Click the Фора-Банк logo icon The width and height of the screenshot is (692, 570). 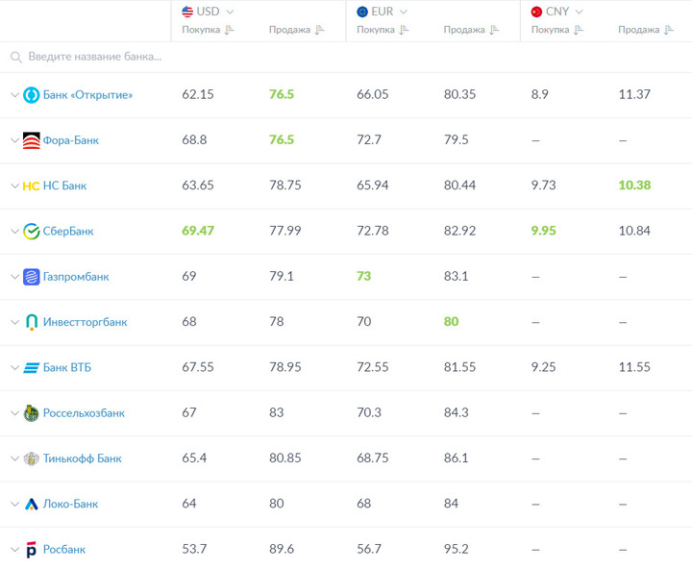pyautogui.click(x=32, y=140)
